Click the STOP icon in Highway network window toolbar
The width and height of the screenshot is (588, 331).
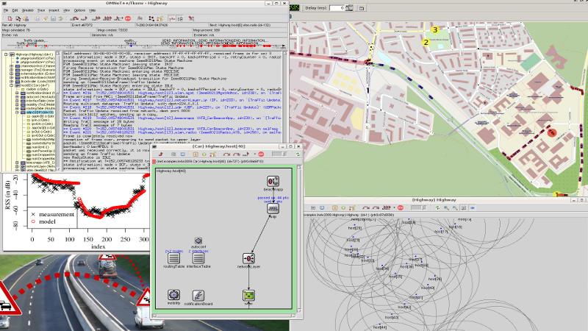pos(401,208)
